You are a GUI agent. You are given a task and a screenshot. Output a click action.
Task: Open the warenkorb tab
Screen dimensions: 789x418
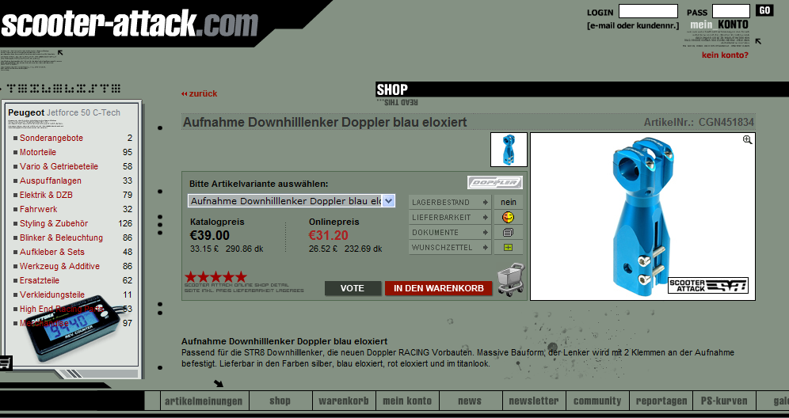(344, 401)
